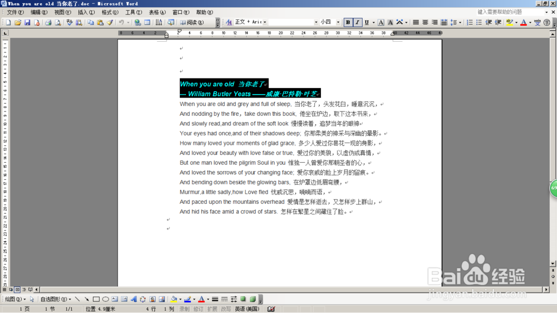Click the Select Objects pointer tool
557x313 pixels.
(32, 299)
